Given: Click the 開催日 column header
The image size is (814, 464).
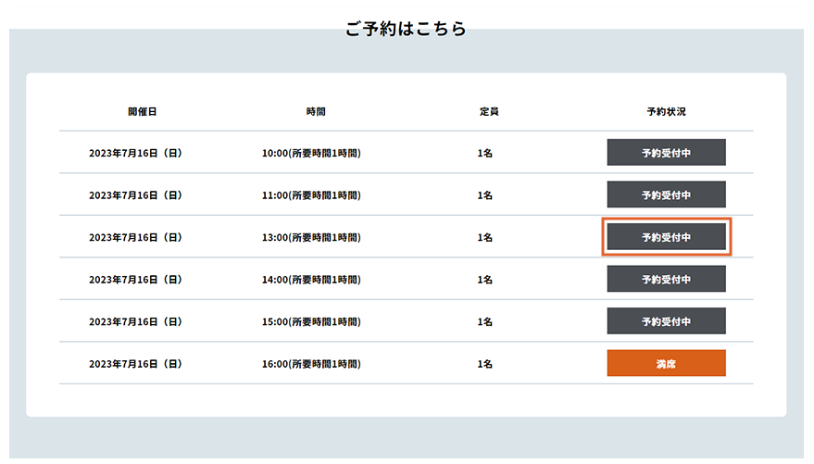Looking at the screenshot, I should [142, 112].
